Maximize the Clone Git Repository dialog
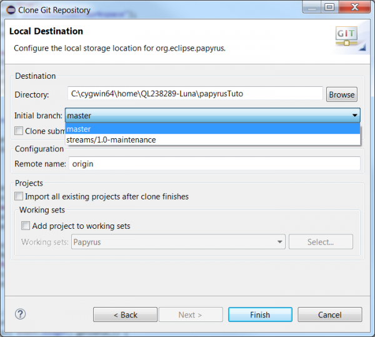The width and height of the screenshot is (375, 337). [329, 7]
